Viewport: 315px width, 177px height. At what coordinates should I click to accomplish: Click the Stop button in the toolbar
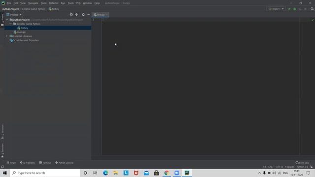[x=305, y=9]
